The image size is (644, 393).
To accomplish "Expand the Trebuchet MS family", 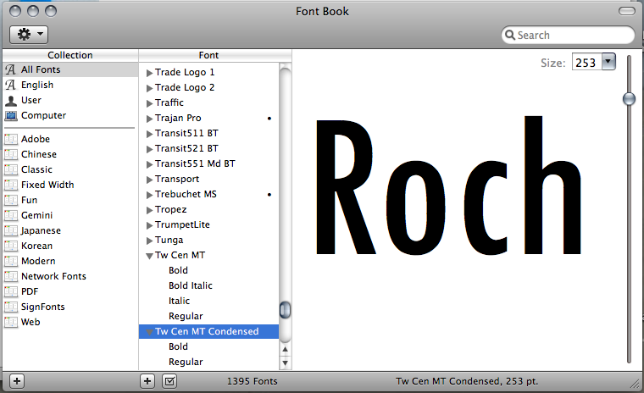I will click(x=149, y=195).
